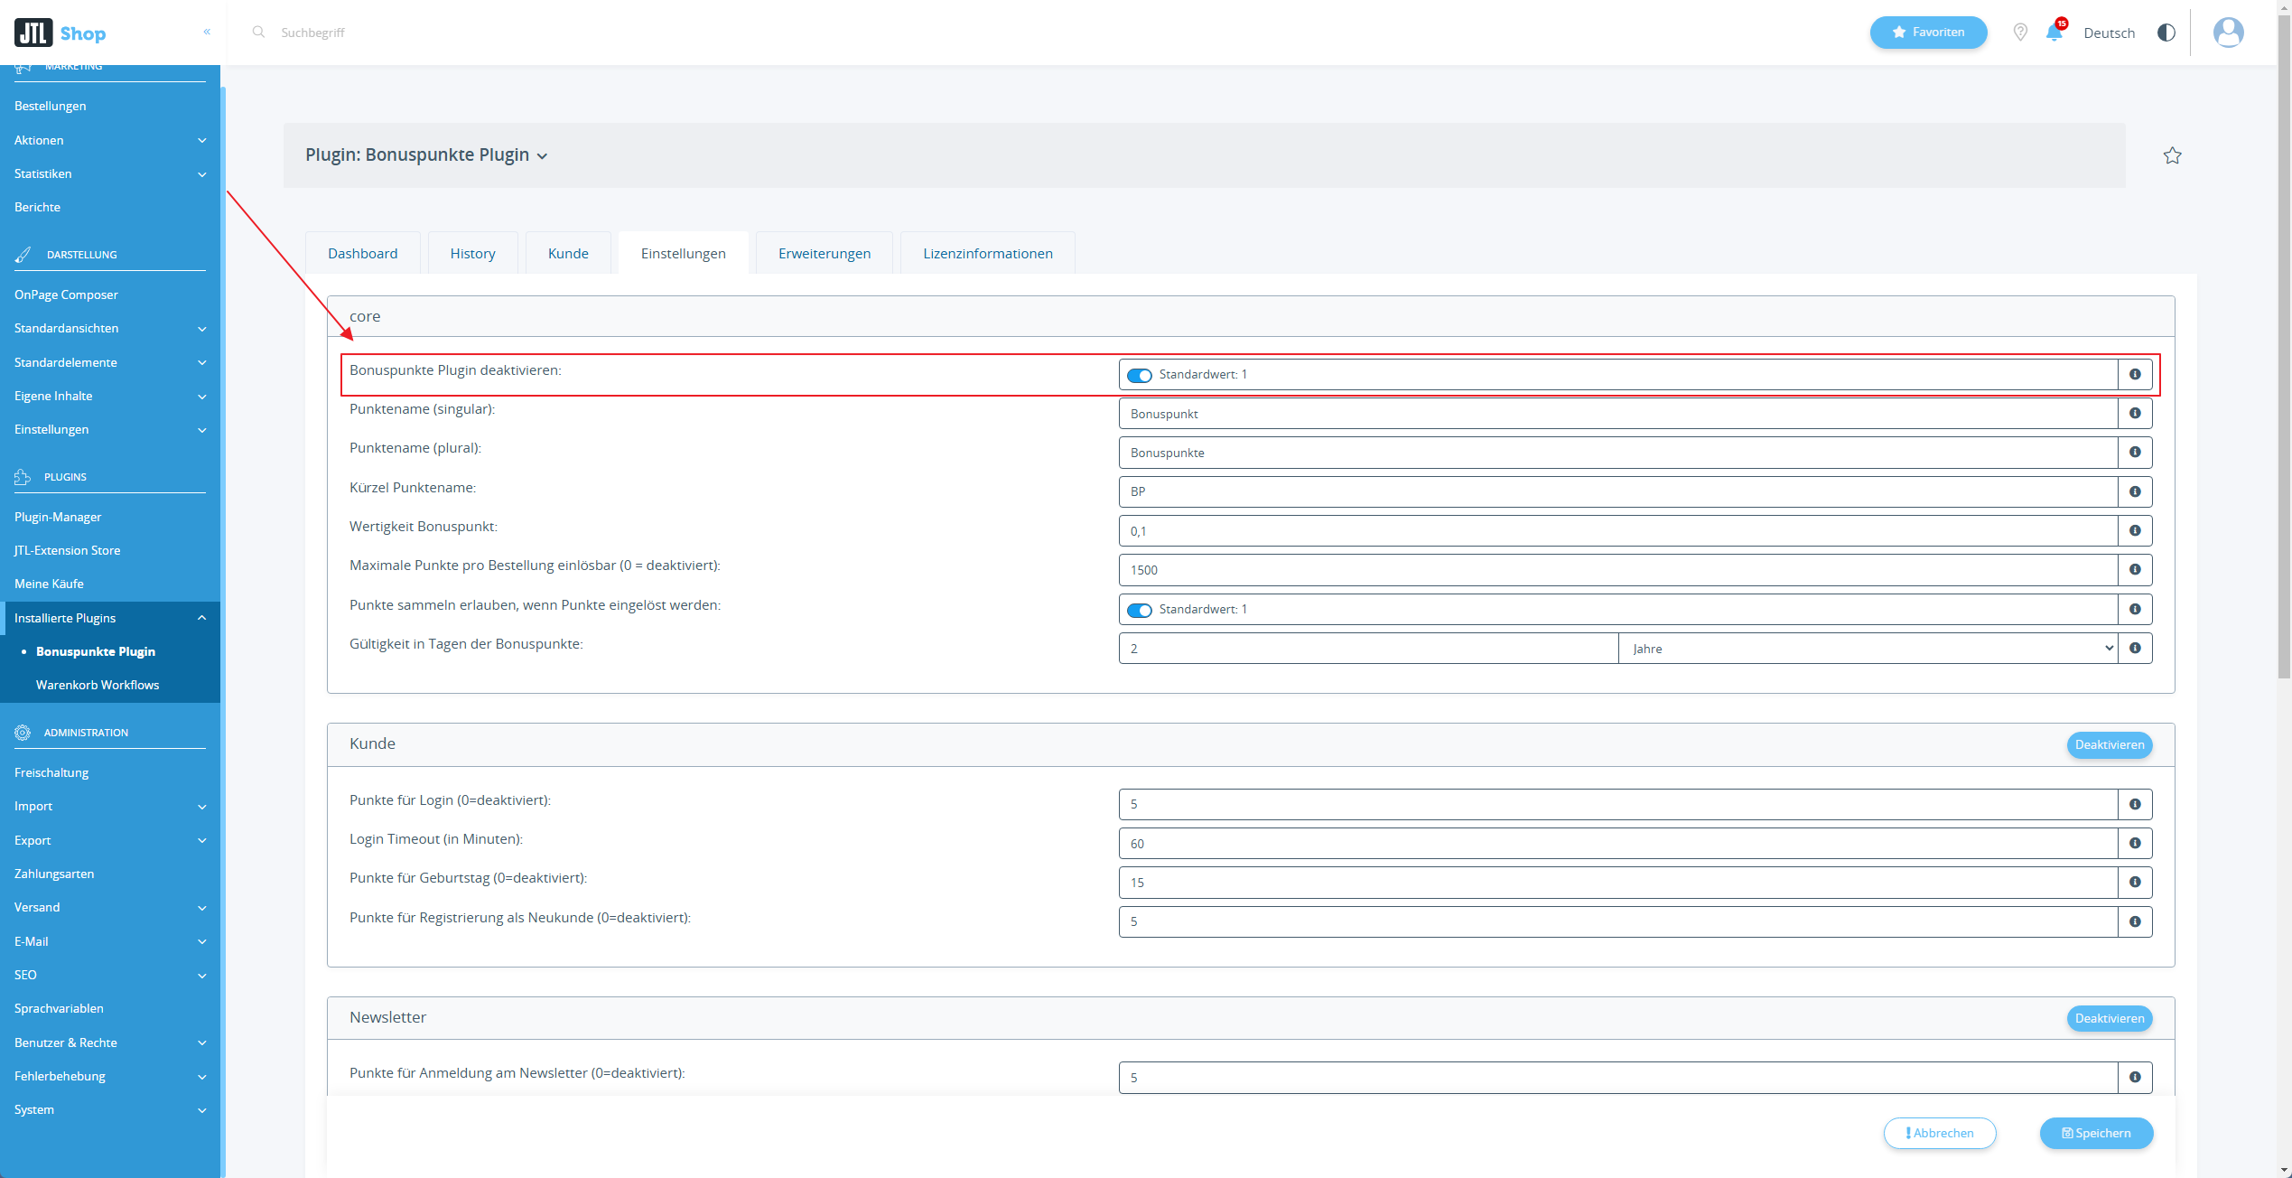Show info for Gültigkeit in Tagen
This screenshot has width=2292, height=1178.
coord(2135,648)
